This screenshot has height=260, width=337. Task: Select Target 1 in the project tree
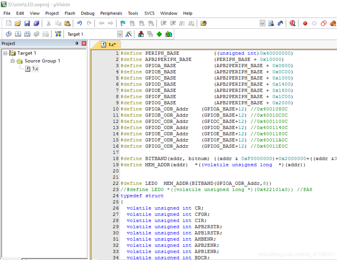click(x=27, y=53)
